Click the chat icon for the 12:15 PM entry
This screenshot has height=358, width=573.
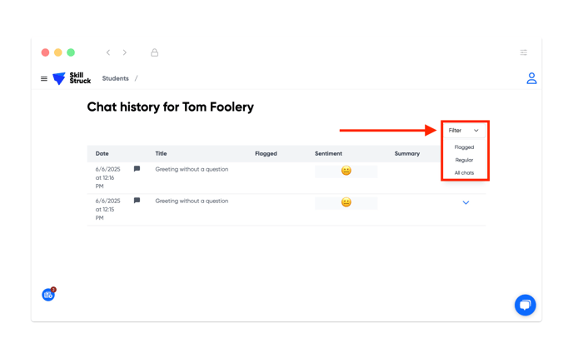(137, 201)
